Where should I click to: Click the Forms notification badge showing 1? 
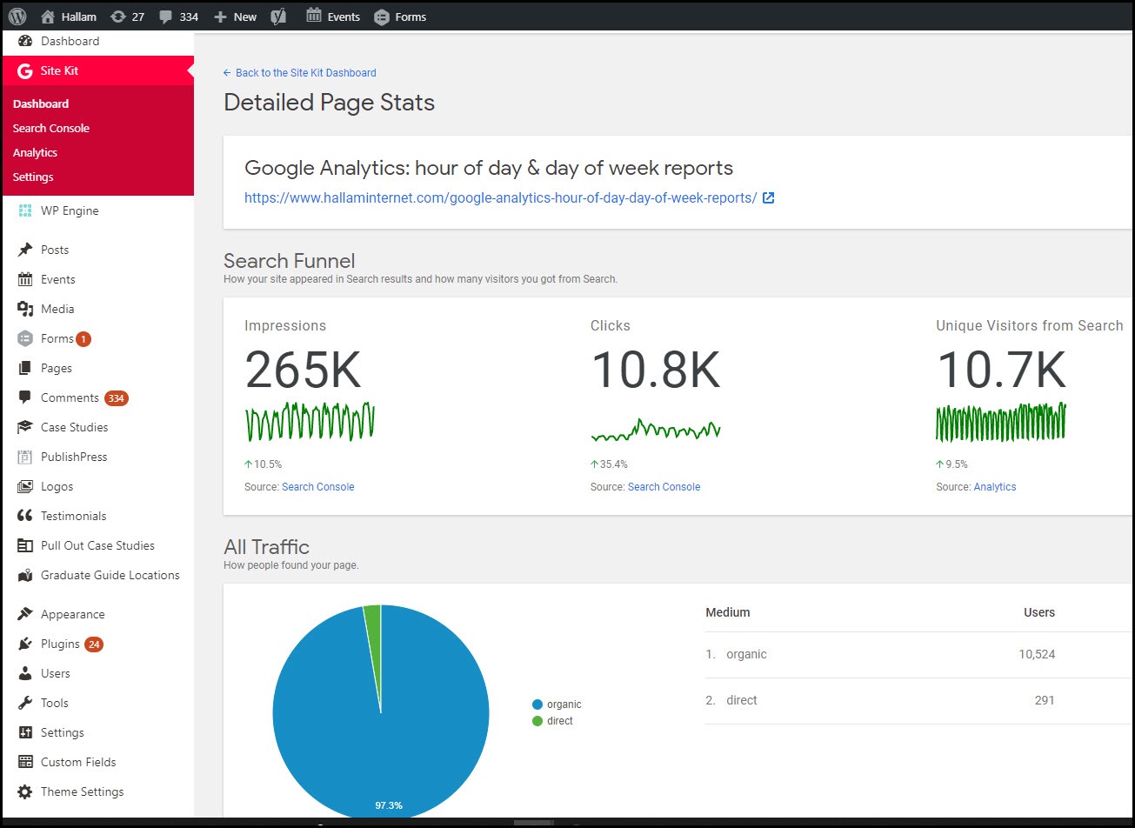point(83,339)
